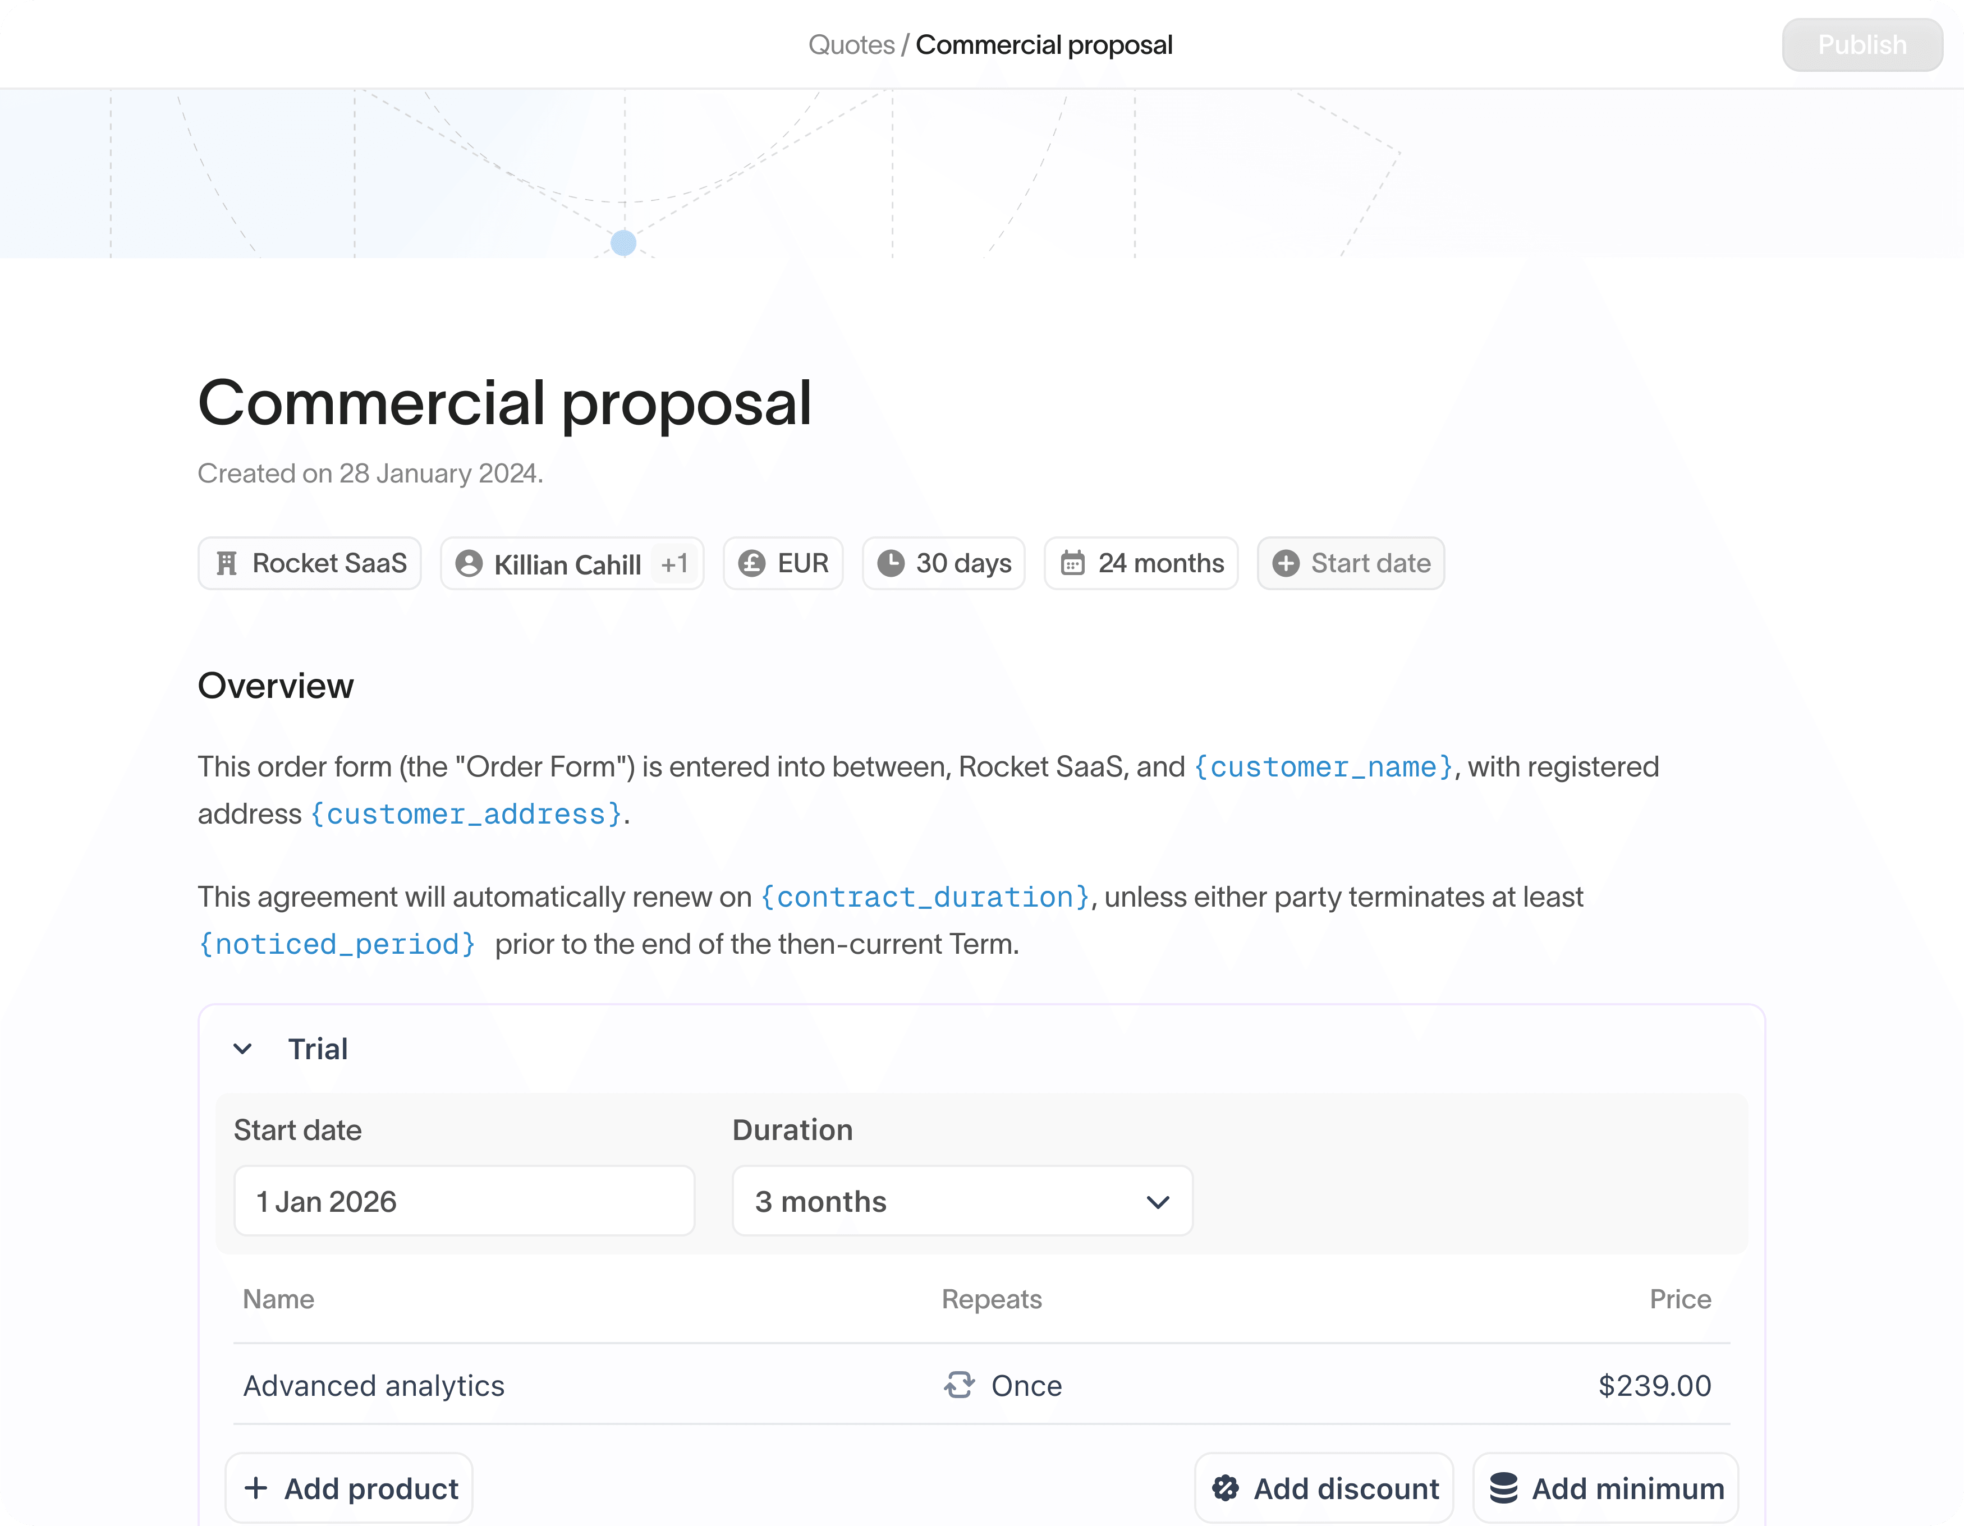
Task: Open the Advanced analytics product row
Action: 374,1386
